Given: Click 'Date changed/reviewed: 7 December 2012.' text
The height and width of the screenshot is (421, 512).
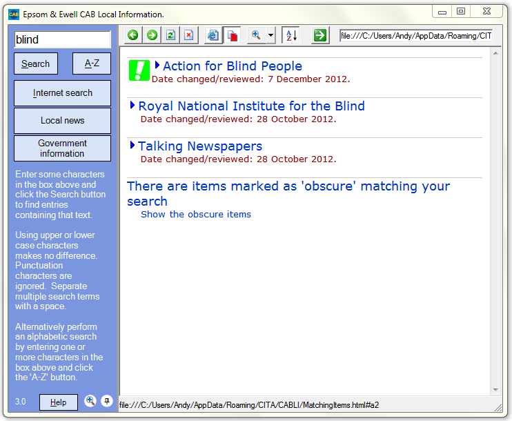Looking at the screenshot, I should [x=250, y=79].
